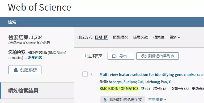Open author Acharya, Sudipta link
The image size is (204, 103).
coord(122,82)
